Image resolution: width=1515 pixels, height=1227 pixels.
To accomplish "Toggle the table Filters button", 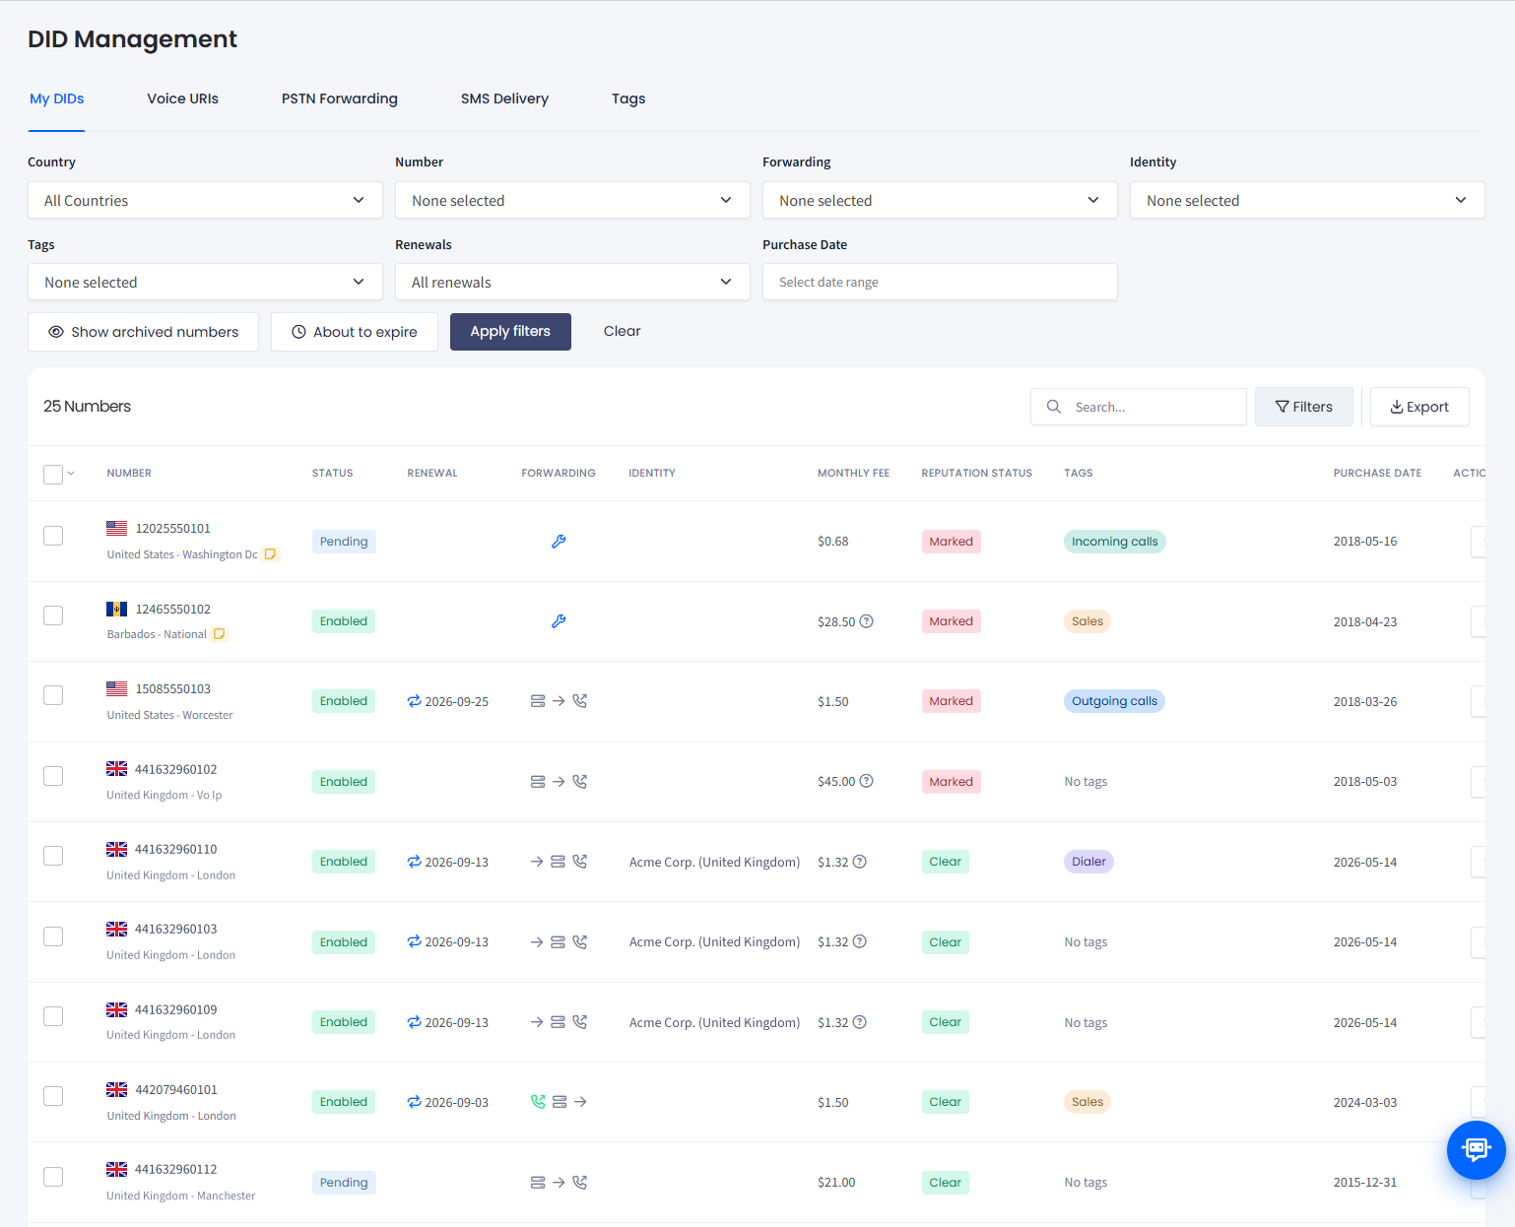I will click(1304, 407).
